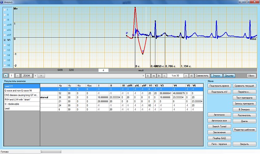This screenshot has width=260, height=154.
Task: Select the V4 lead radio button
Action: (5, 55)
